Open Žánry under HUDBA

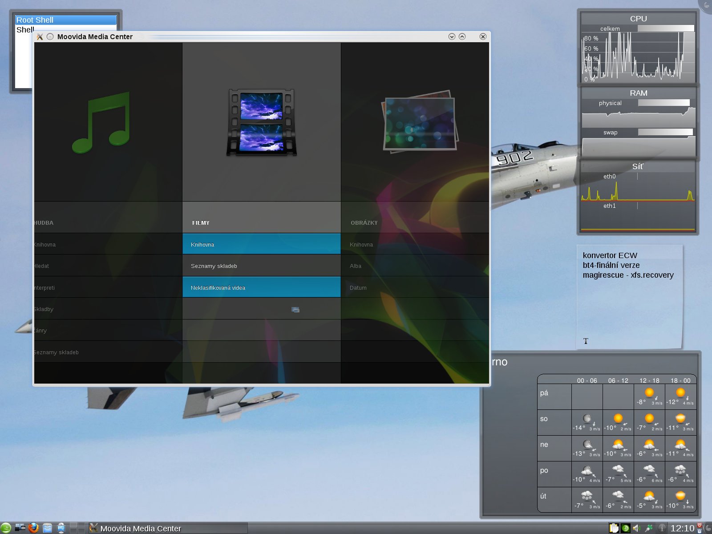point(108,330)
